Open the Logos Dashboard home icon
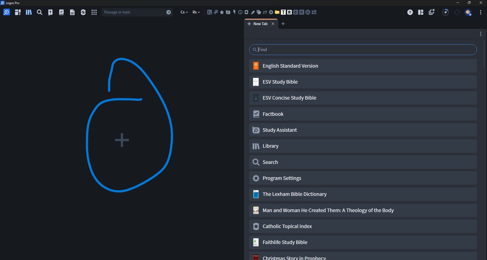This screenshot has width=487, height=260. tap(7, 12)
